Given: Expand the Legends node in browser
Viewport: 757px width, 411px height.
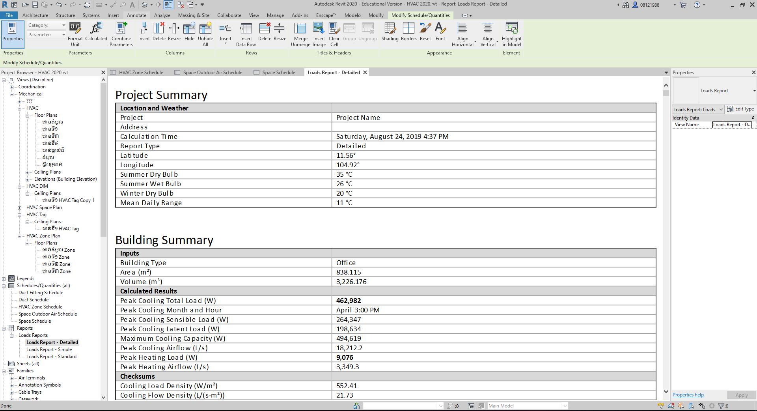Looking at the screenshot, I should point(4,279).
